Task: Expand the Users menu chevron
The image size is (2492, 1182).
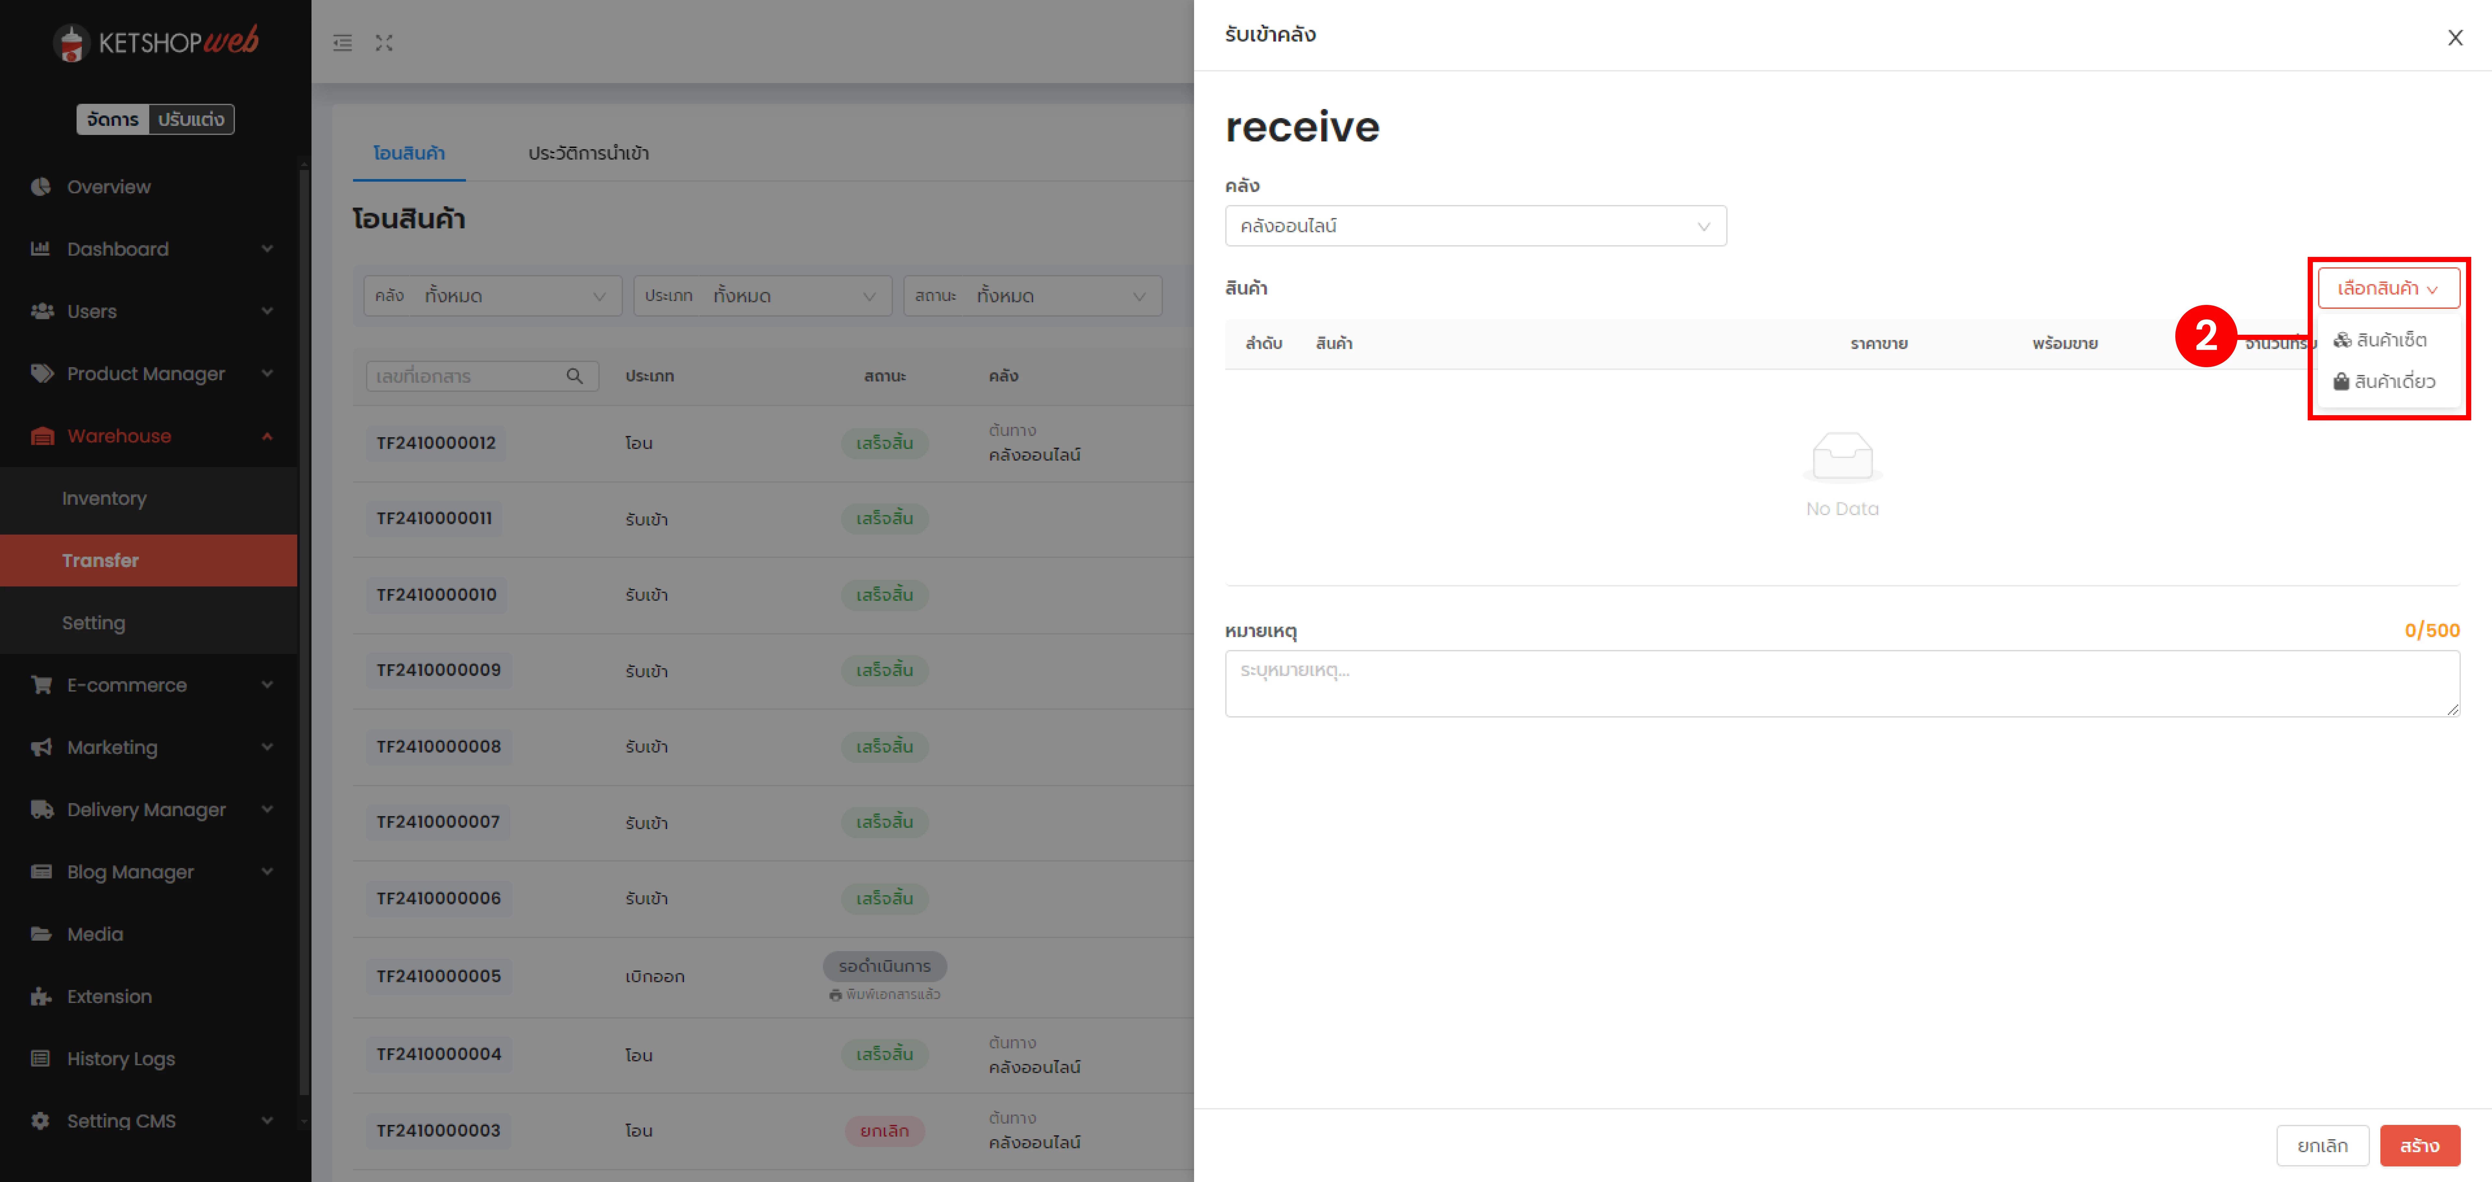Action: (267, 311)
